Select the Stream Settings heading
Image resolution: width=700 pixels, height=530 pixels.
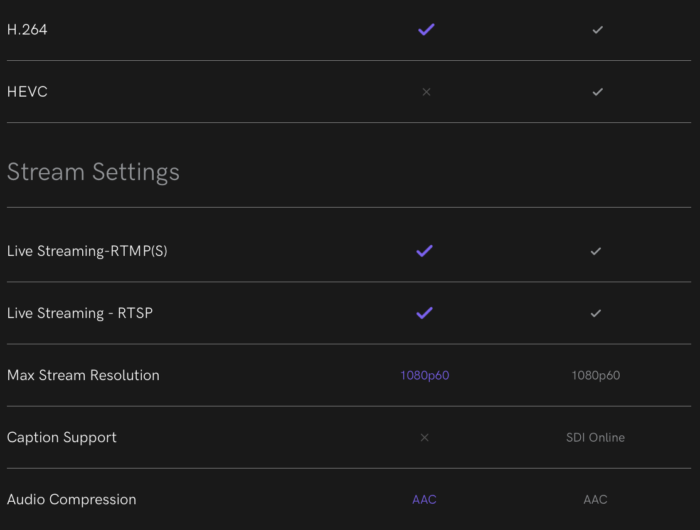point(93,172)
